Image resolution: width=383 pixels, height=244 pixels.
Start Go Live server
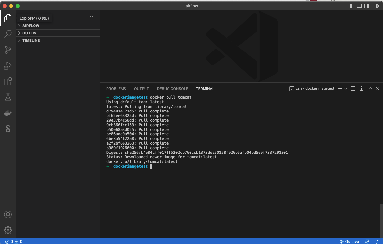coord(349,242)
